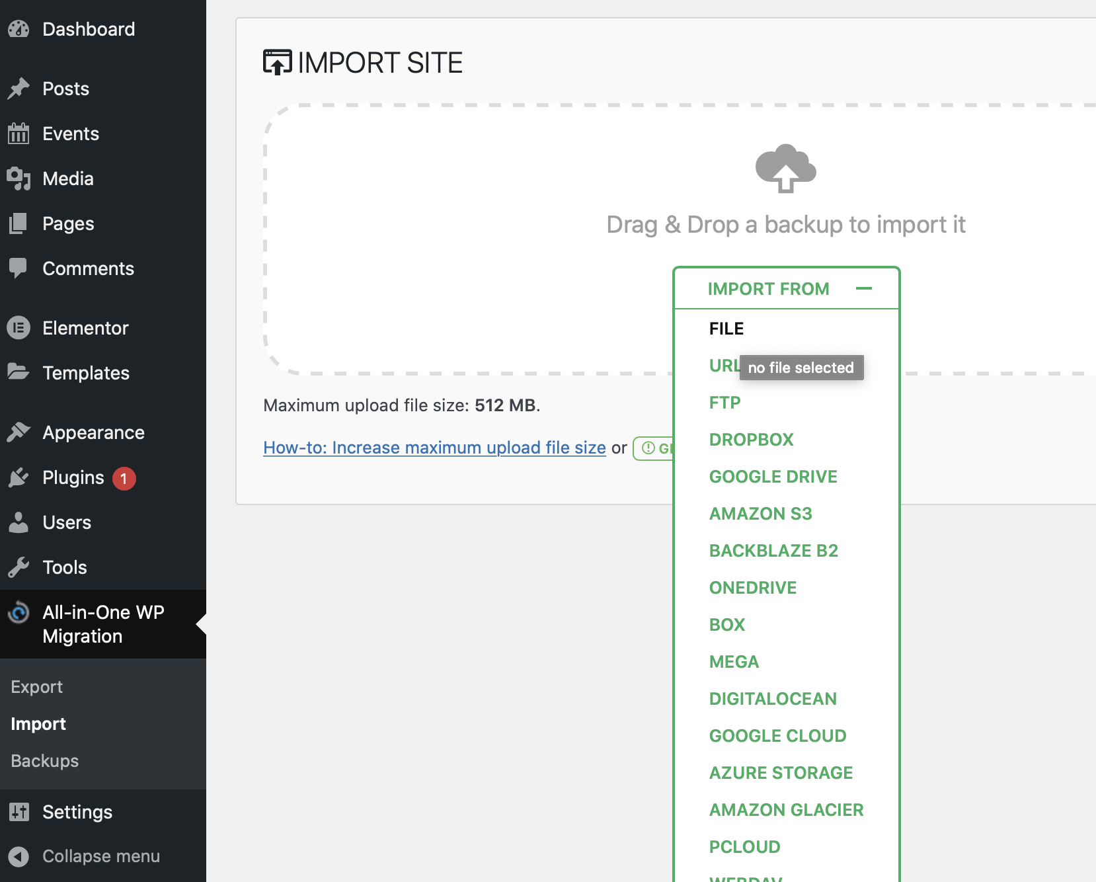Collapse the Import From dropdown
Viewport: 1096px width, 882px height.
pyautogui.click(x=863, y=288)
